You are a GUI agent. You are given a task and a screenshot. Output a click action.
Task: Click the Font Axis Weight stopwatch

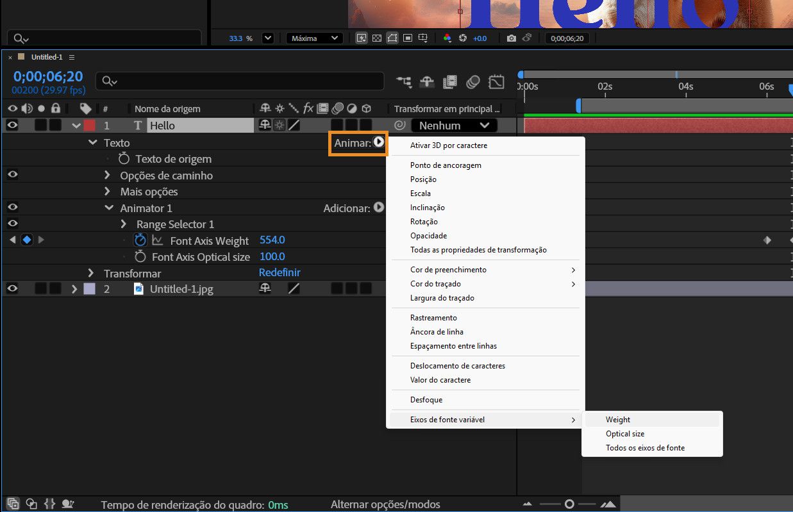coord(140,240)
